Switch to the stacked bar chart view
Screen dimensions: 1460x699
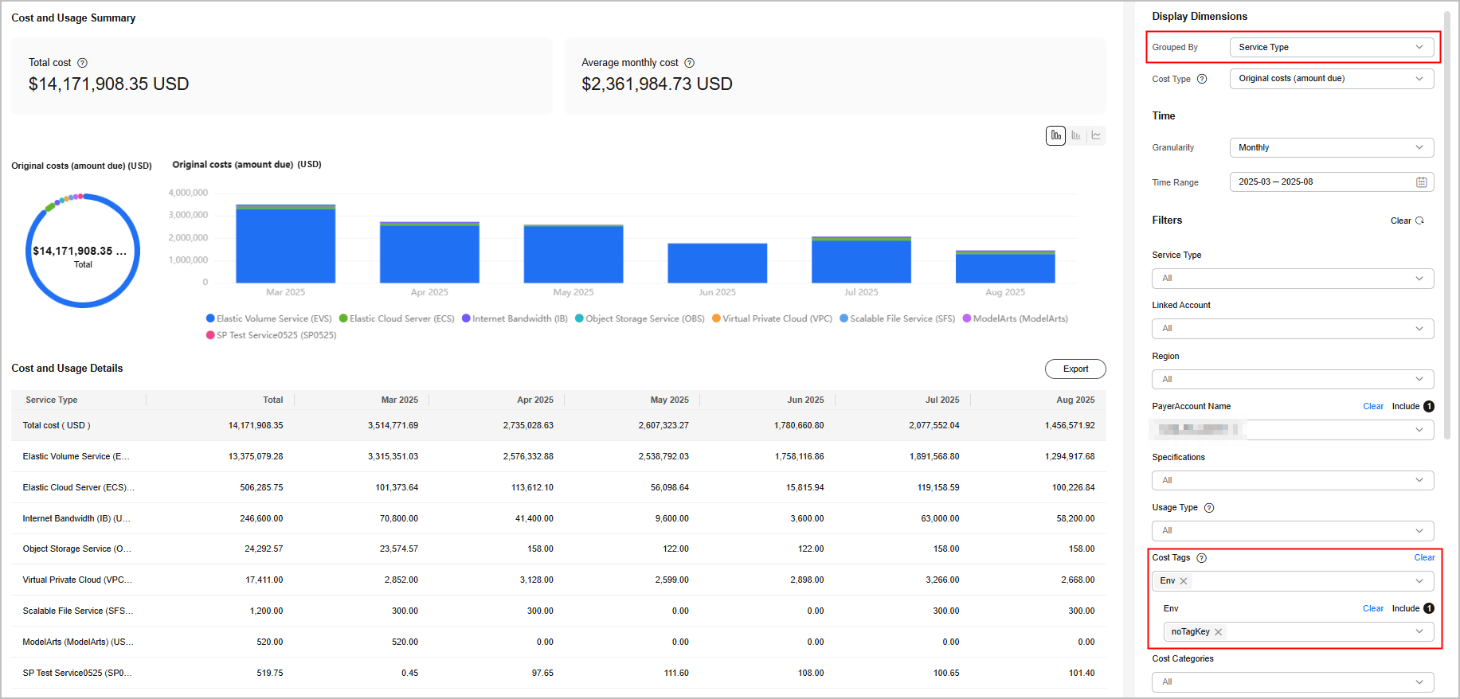[1055, 135]
